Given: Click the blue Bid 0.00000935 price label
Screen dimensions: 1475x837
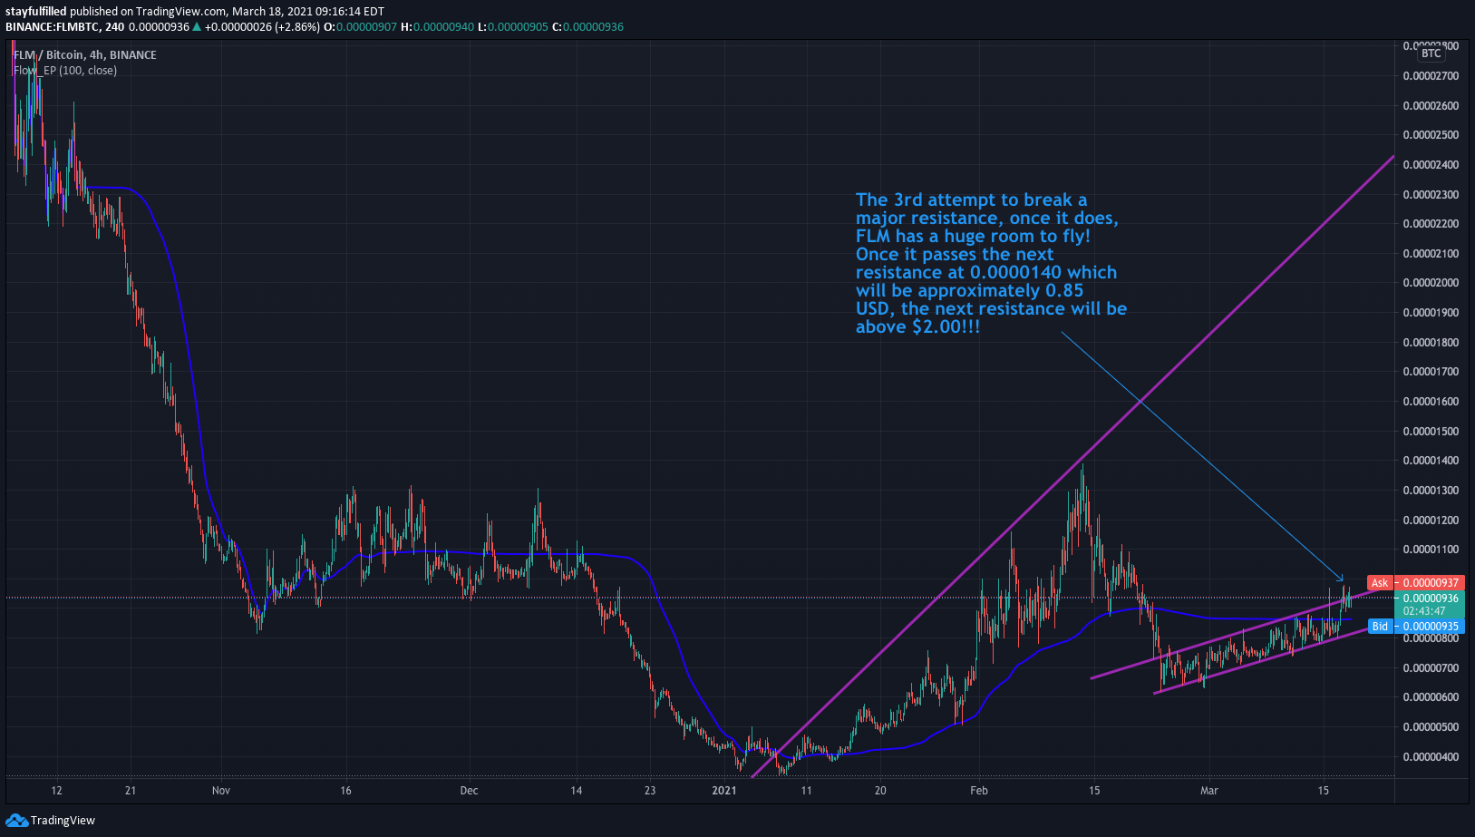Looking at the screenshot, I should 1416,627.
